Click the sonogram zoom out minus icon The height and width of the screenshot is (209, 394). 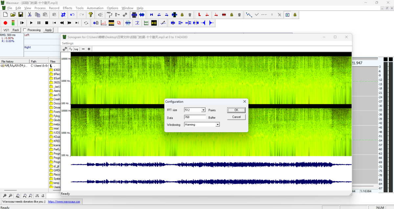[x=83, y=49]
